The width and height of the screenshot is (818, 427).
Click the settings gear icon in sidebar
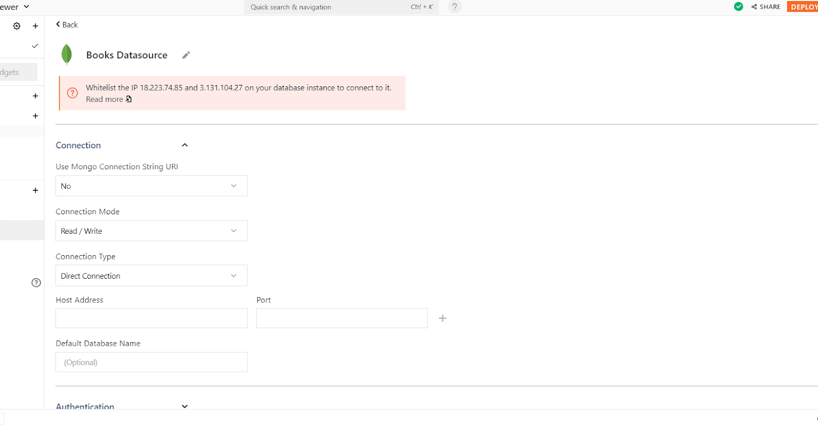pyautogui.click(x=17, y=26)
